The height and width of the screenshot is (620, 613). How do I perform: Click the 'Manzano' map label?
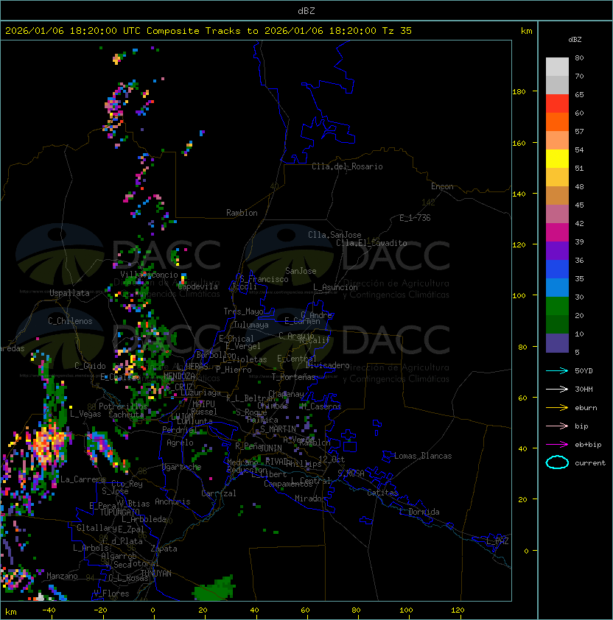(62, 576)
